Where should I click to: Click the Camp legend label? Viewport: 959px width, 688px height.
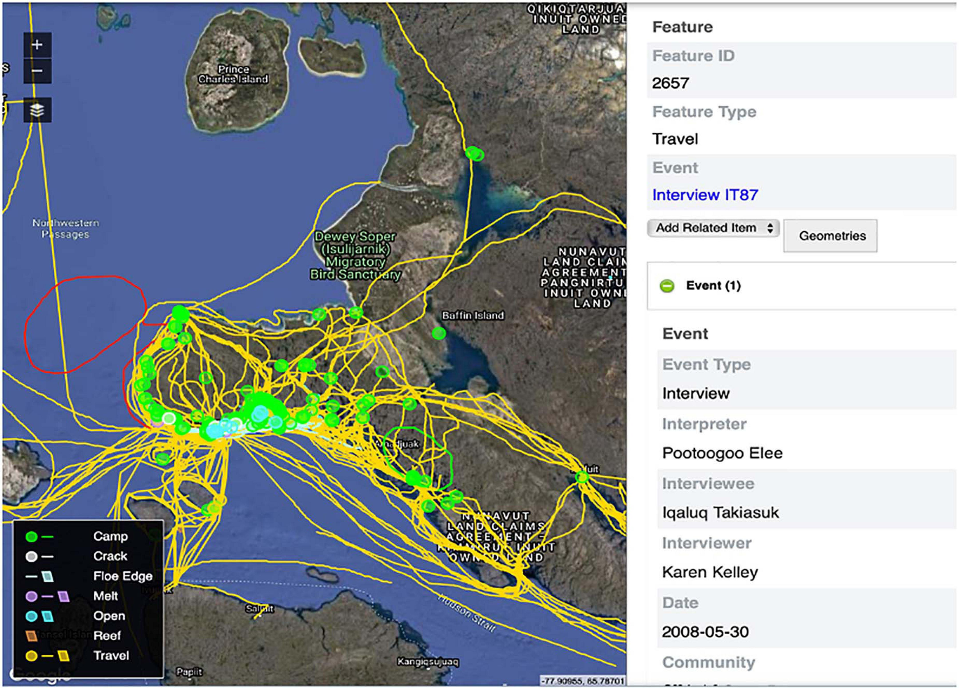click(110, 536)
